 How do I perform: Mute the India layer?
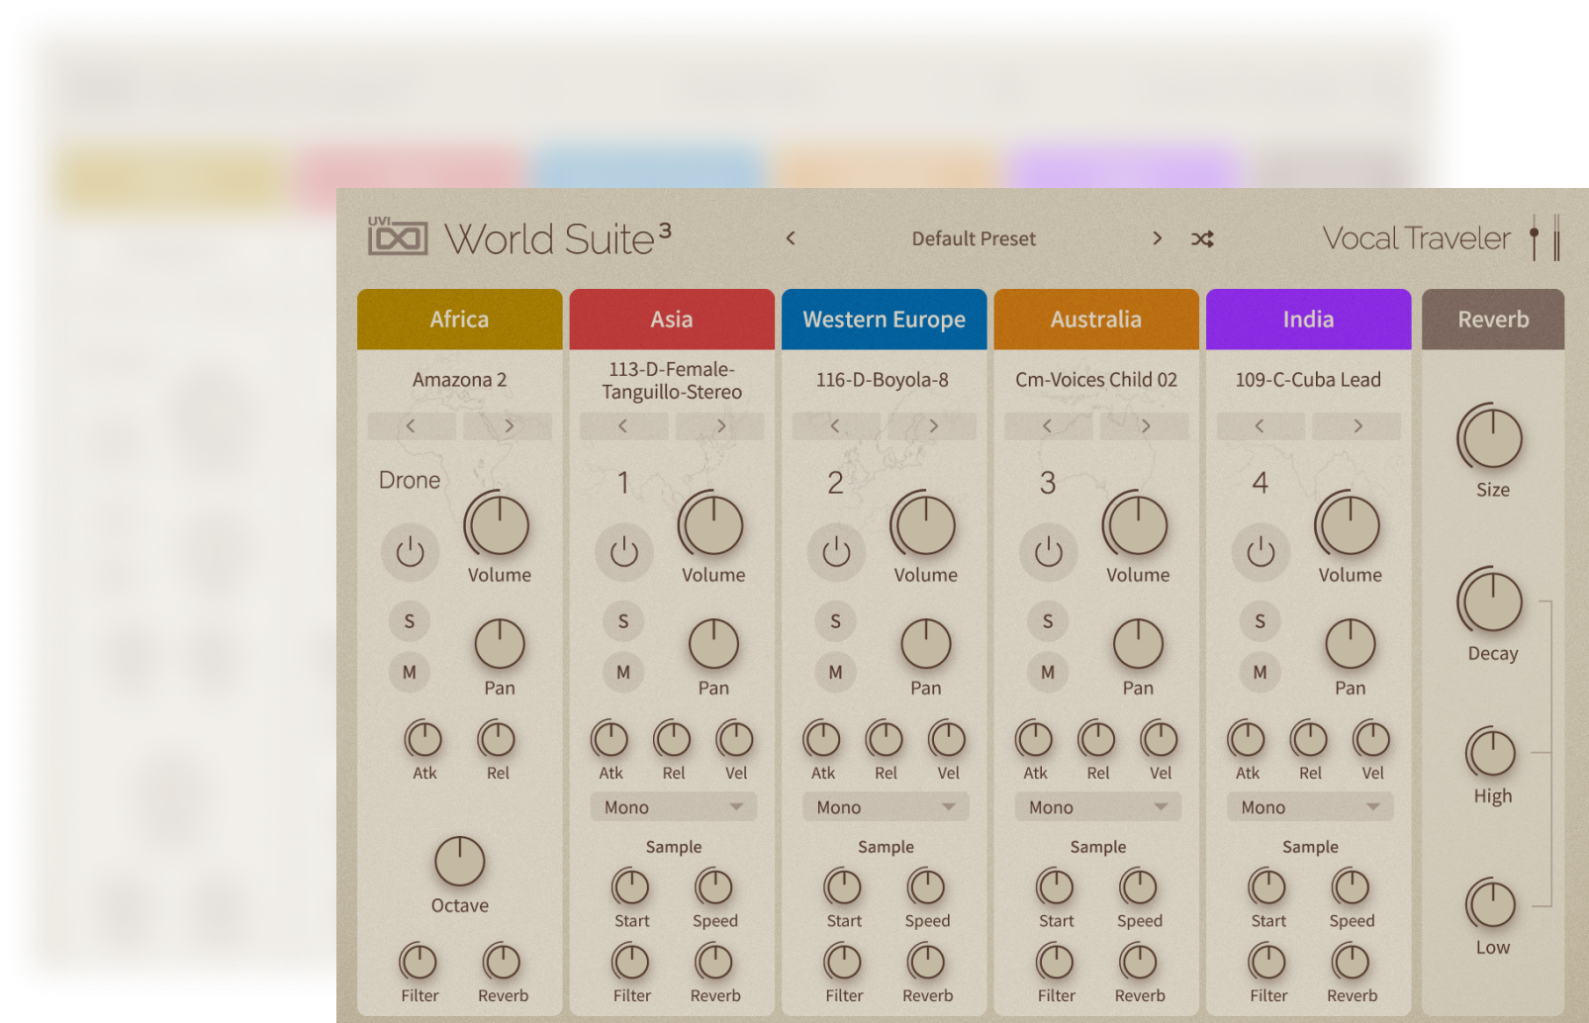click(1261, 673)
